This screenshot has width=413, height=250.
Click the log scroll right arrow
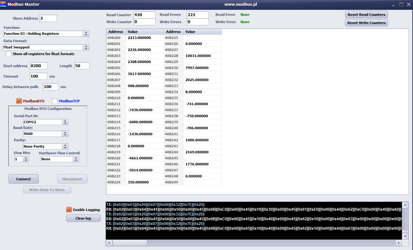pyautogui.click(x=398, y=243)
